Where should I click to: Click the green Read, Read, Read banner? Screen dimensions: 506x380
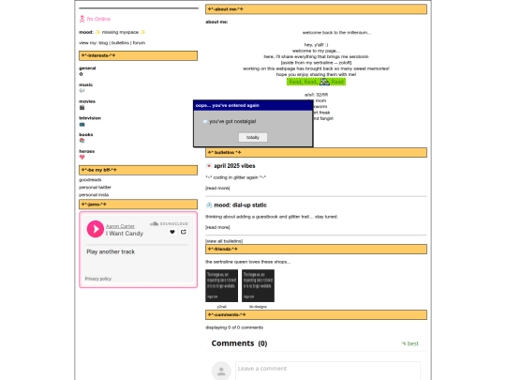[317, 82]
